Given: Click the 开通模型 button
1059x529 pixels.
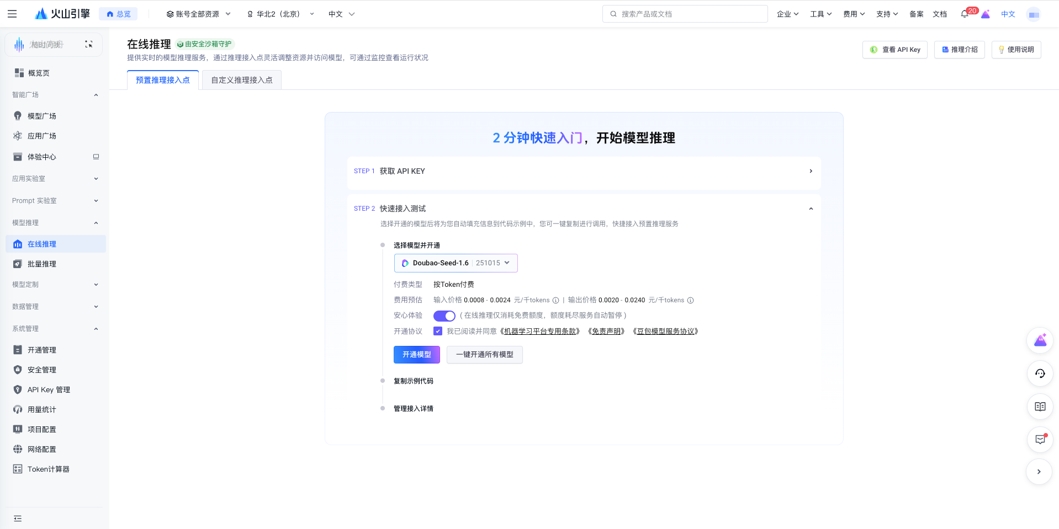Looking at the screenshot, I should [416, 355].
